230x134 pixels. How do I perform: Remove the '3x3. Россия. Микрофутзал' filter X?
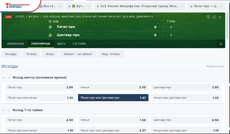(x=98, y=6)
